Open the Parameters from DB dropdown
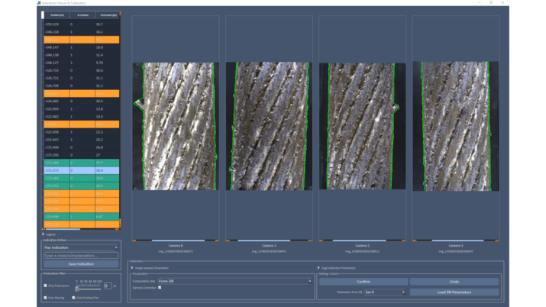This screenshot has width=546, height=307. pos(385,292)
